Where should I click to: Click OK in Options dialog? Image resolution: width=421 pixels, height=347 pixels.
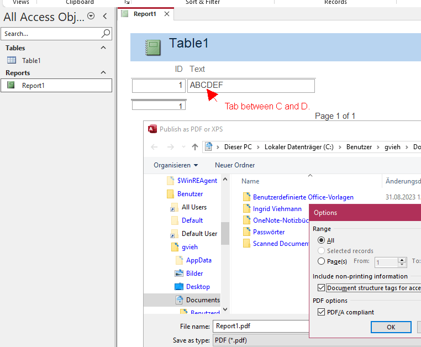point(391,327)
